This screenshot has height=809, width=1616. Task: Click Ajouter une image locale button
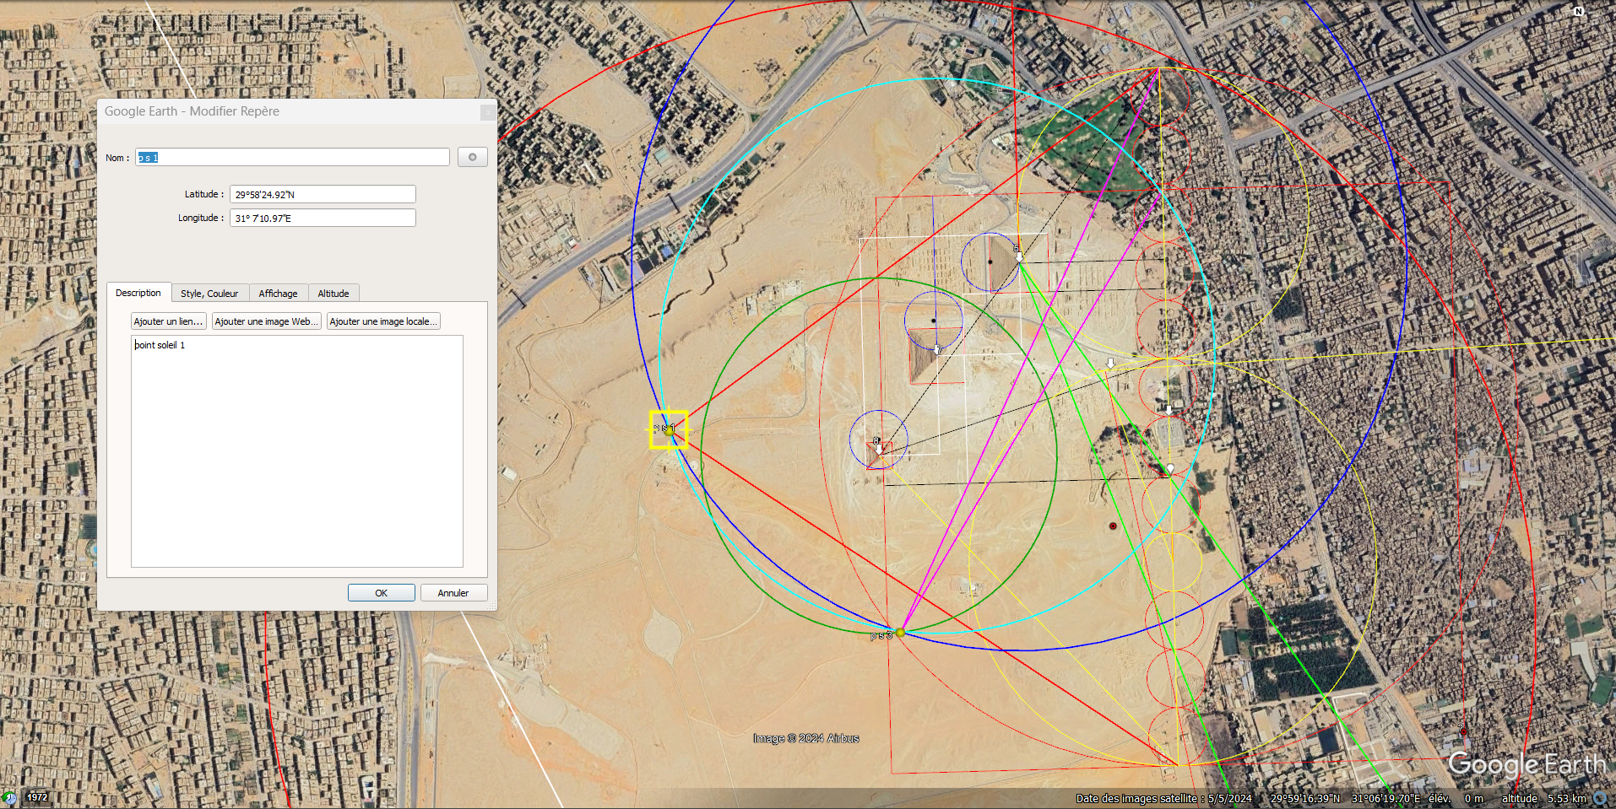pyautogui.click(x=383, y=321)
